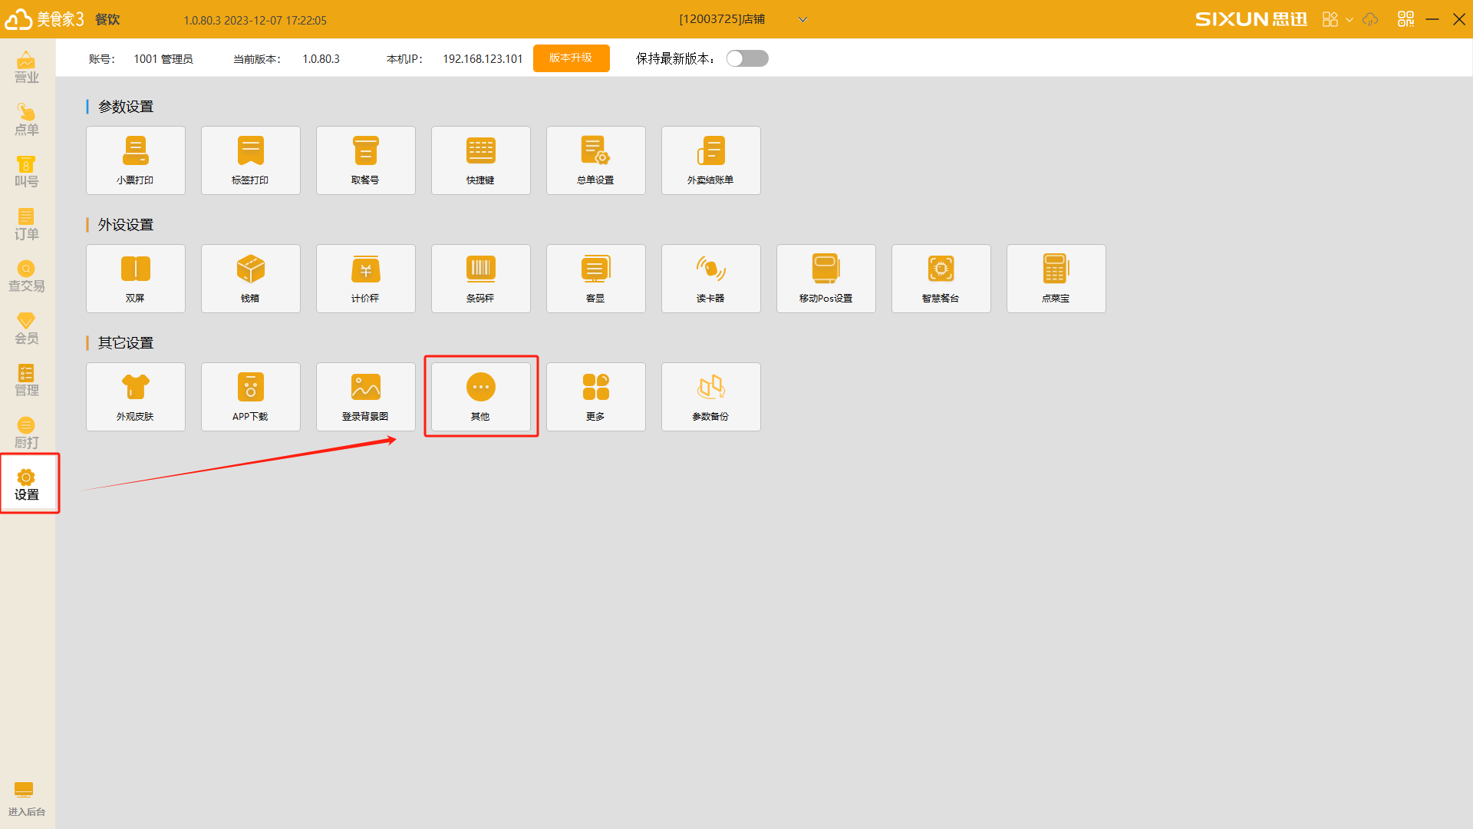Open 移动Pos设置 tile

pos(826,279)
